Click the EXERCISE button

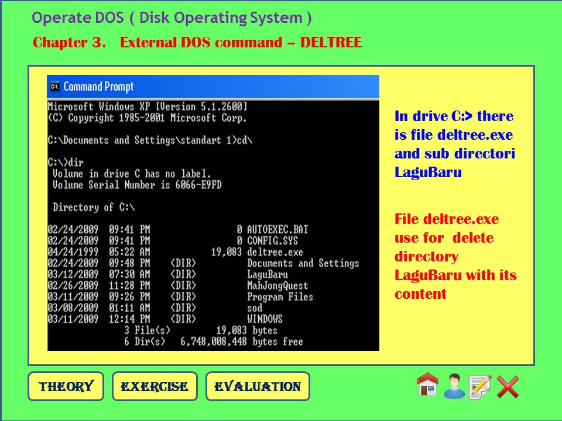(155, 386)
